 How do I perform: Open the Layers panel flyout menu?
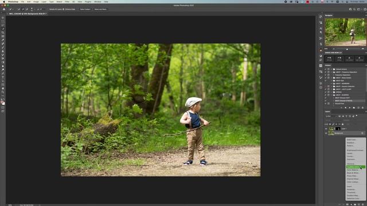coord(366,112)
